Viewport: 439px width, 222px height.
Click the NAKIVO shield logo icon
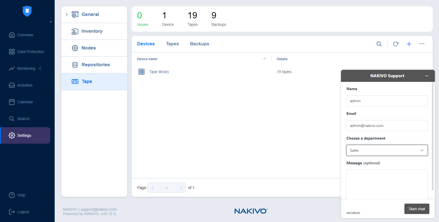tap(27, 11)
